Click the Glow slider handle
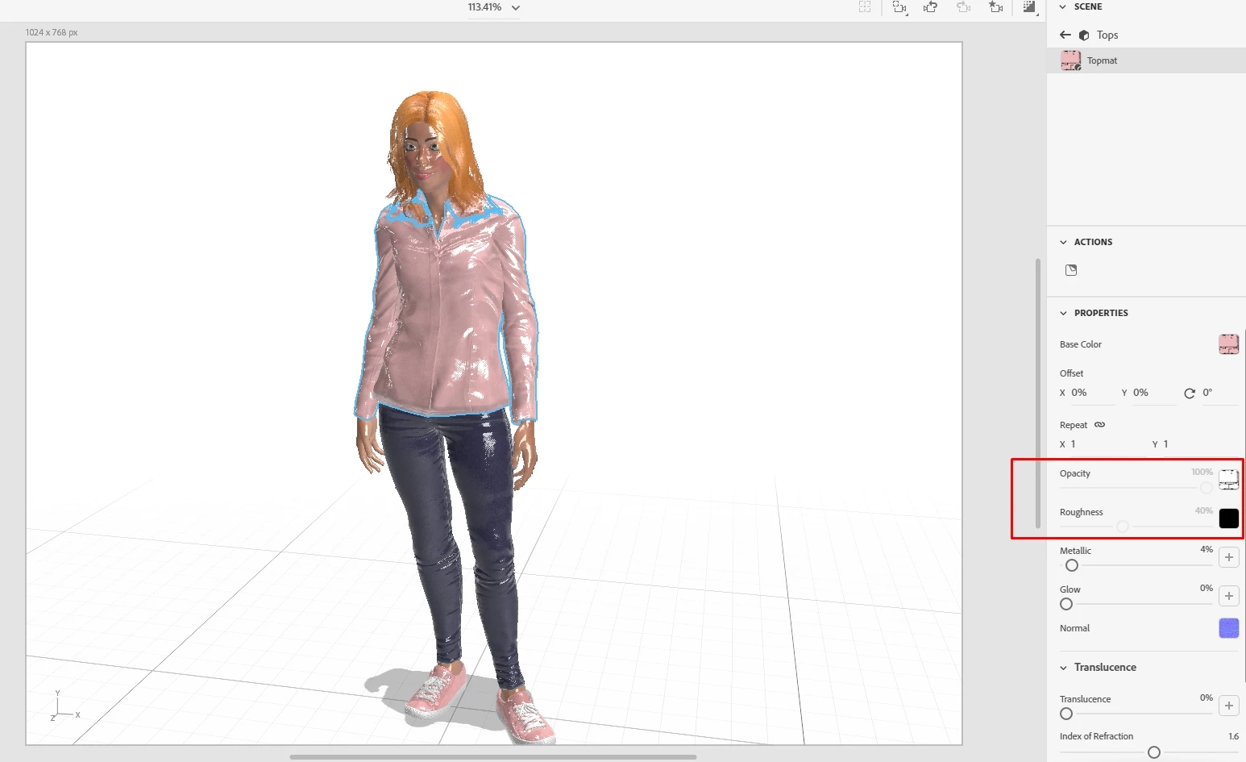Screen dimensions: 1246x762 (1066, 604)
